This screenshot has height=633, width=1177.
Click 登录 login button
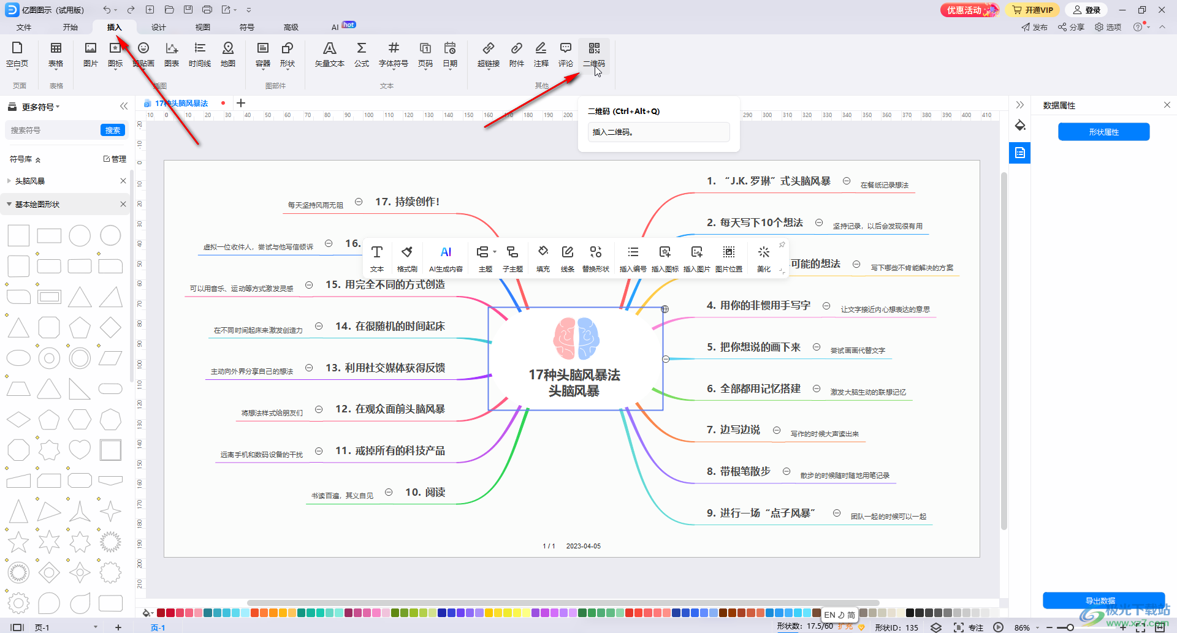point(1087,10)
